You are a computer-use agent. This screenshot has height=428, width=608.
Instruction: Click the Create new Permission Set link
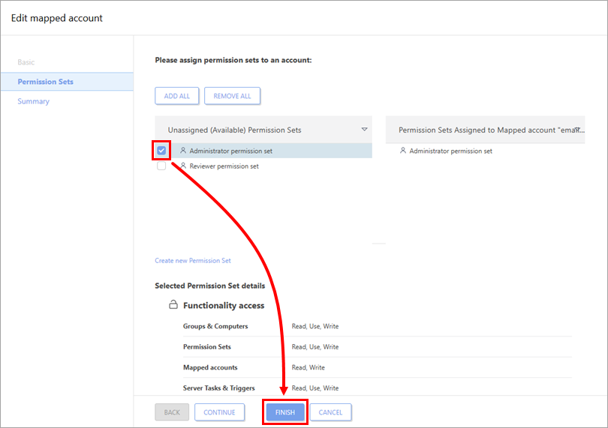(193, 261)
